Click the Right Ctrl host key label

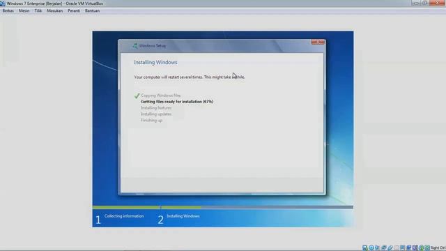coord(438,248)
